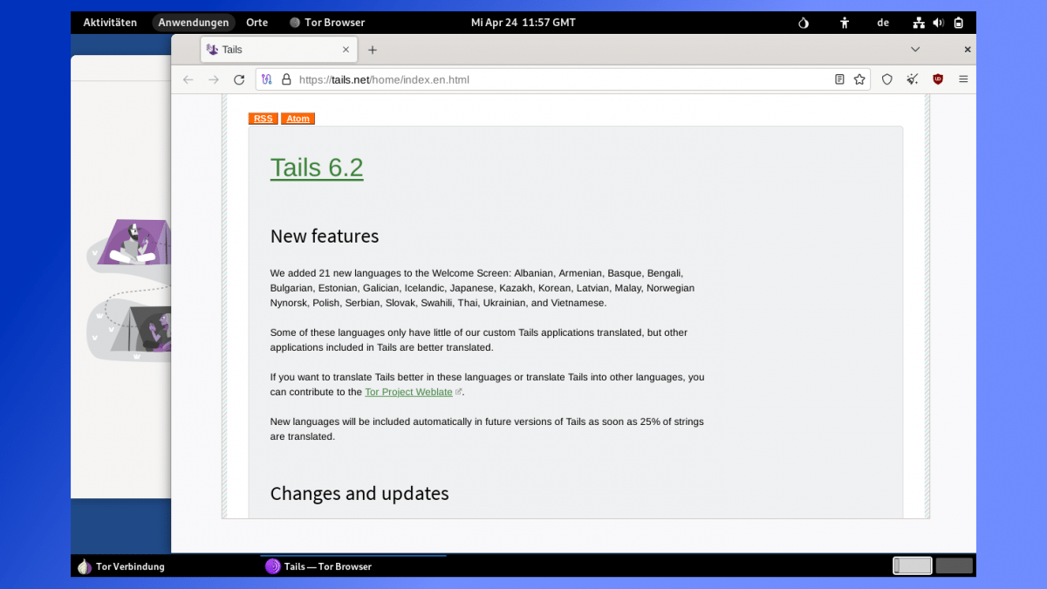
Task: Click the orange RSS feed button
Action: point(263,119)
